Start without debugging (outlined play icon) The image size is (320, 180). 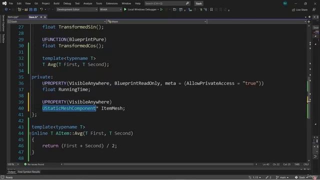point(161,9)
